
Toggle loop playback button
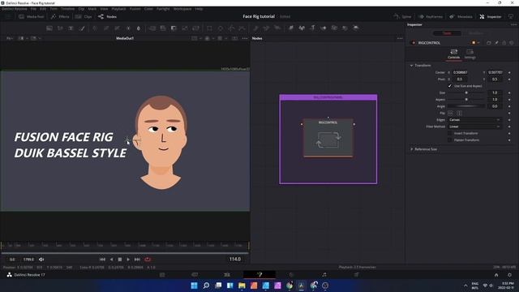(148, 260)
